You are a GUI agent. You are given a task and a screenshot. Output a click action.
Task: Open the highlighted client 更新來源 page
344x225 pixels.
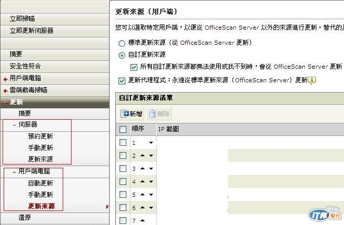tap(41, 206)
